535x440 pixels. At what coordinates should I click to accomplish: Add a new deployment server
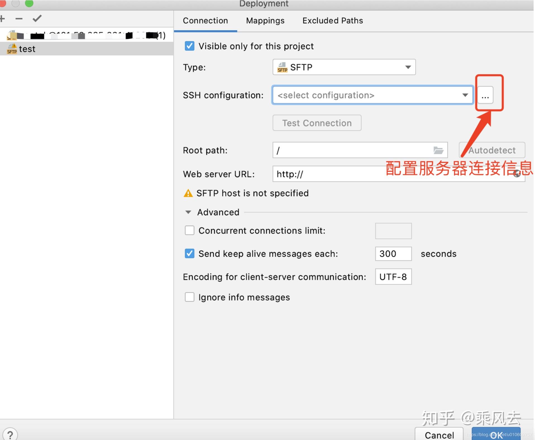click(2, 19)
